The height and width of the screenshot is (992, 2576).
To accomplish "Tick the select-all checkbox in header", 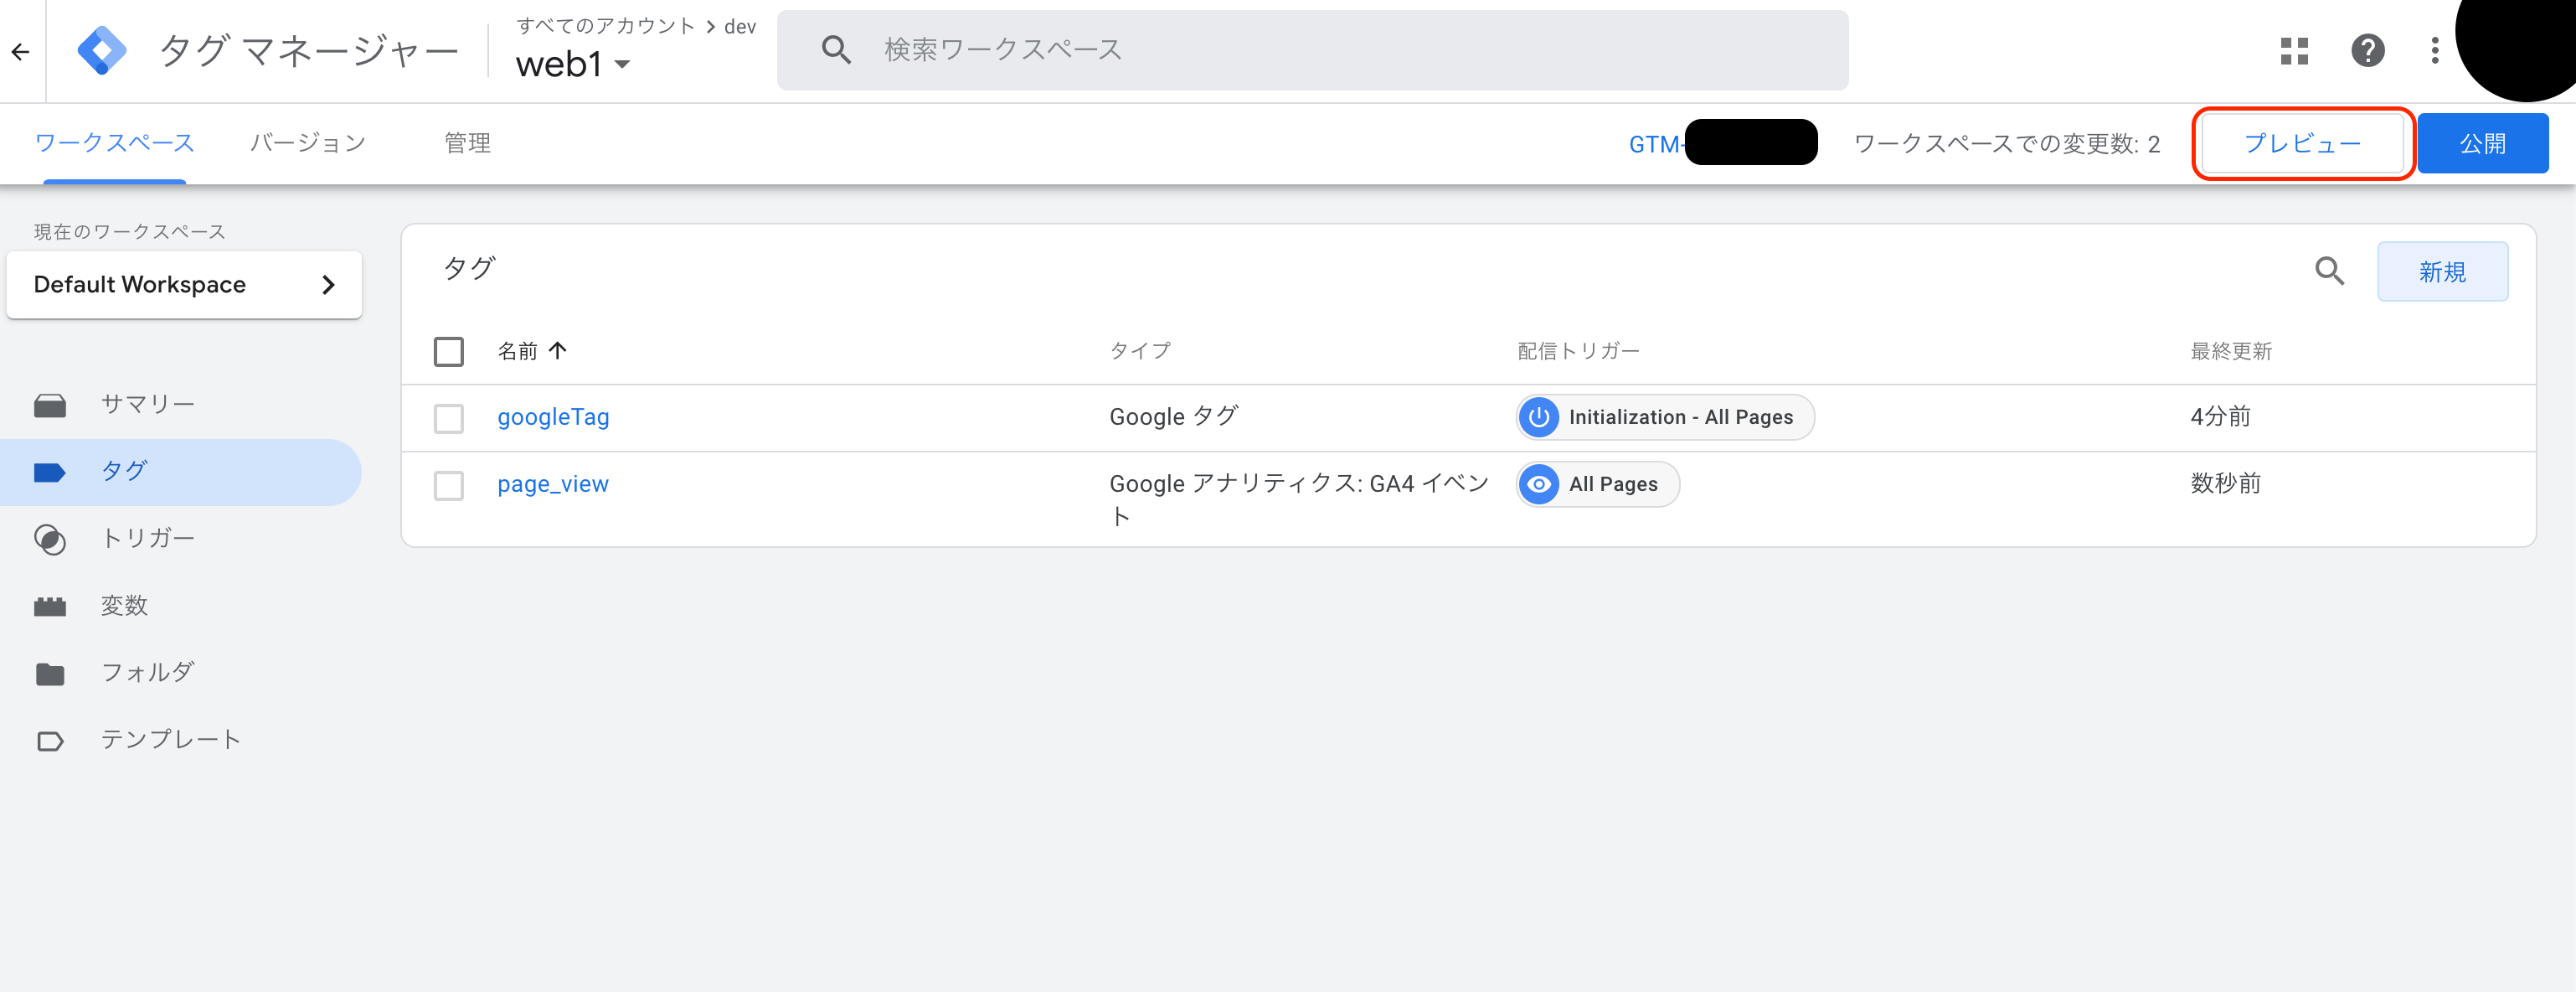I will pyautogui.click(x=448, y=351).
